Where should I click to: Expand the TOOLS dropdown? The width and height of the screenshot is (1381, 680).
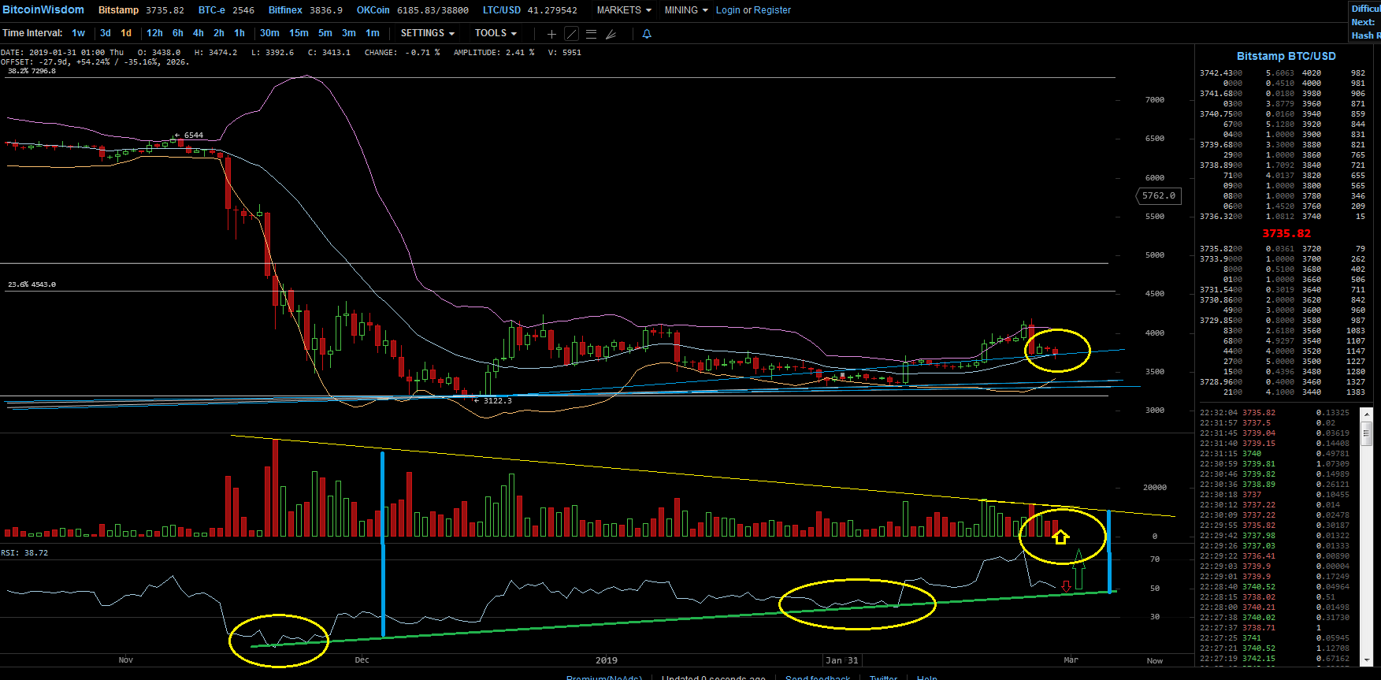tap(496, 33)
